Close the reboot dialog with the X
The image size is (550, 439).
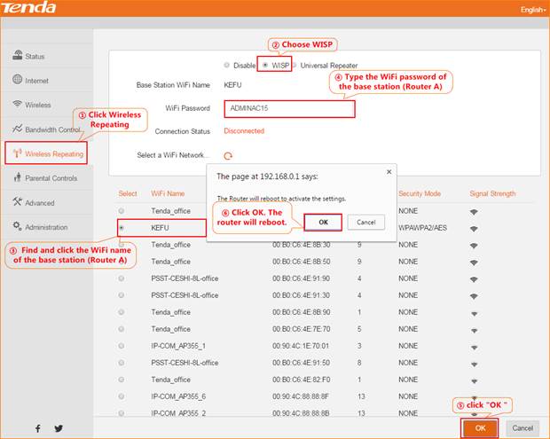pyautogui.click(x=389, y=172)
